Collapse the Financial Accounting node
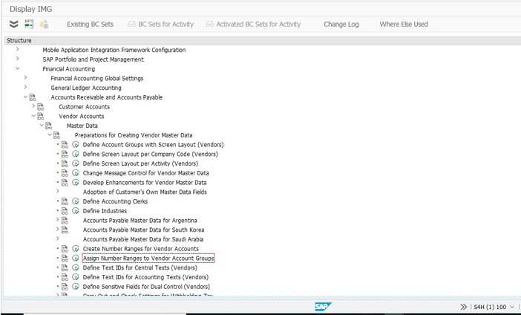The height and width of the screenshot is (315, 521). click(17, 68)
